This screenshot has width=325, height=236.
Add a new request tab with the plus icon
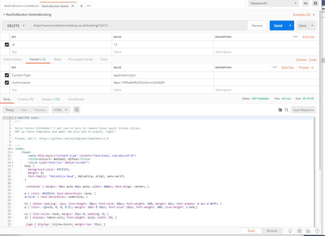[82, 6]
